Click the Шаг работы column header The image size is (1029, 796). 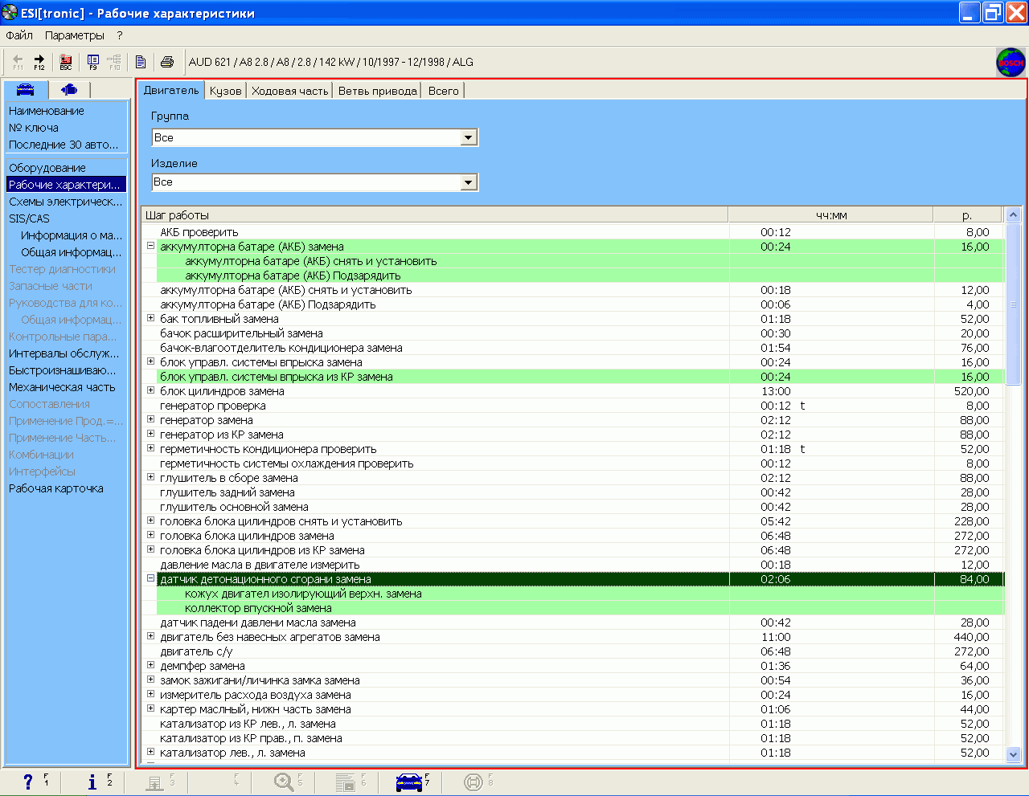click(435, 215)
